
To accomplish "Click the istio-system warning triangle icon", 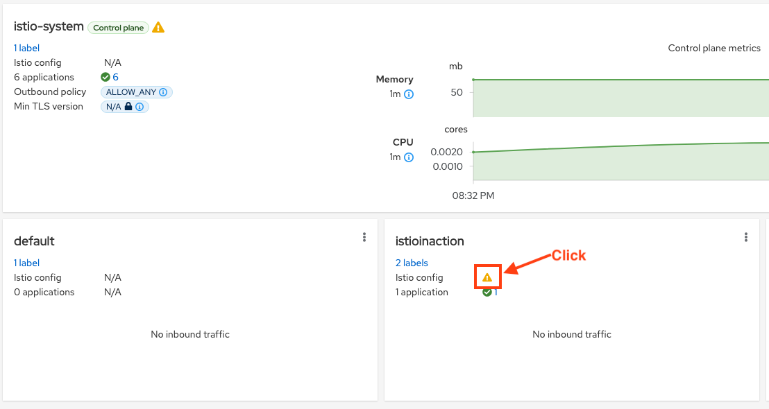I will pyautogui.click(x=158, y=28).
